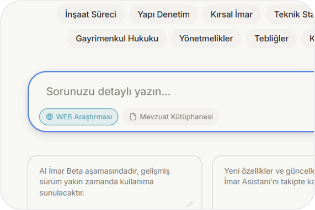Select the Yapı Denetim category chip
Screen dimensions: 315x210
163,14
